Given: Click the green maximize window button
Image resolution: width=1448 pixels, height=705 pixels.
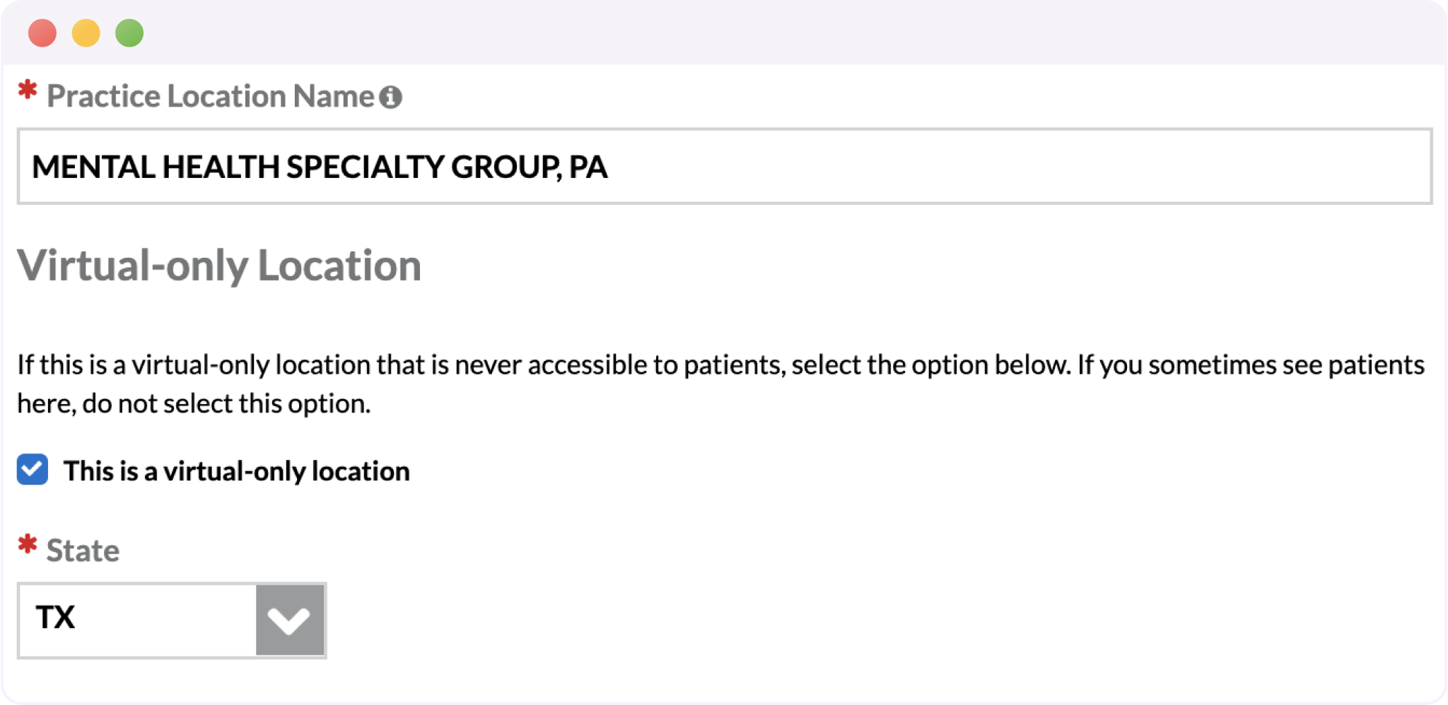Looking at the screenshot, I should tap(129, 33).
